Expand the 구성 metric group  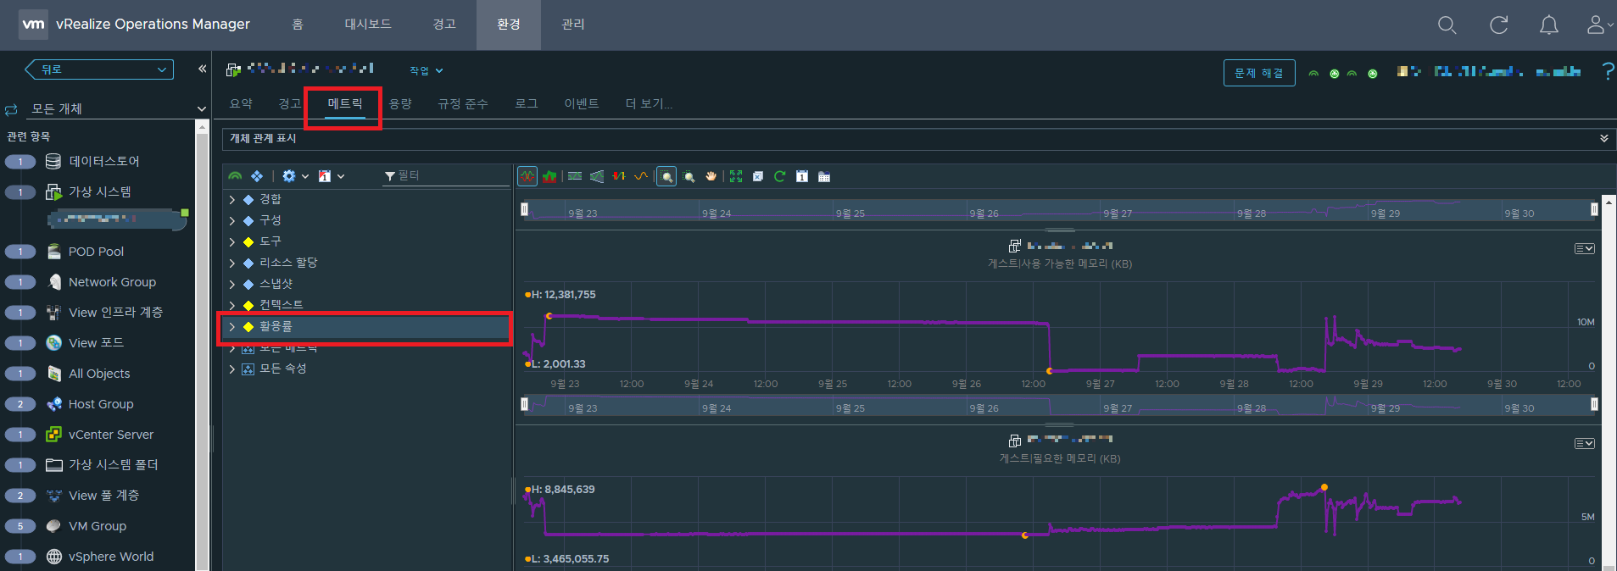232,220
